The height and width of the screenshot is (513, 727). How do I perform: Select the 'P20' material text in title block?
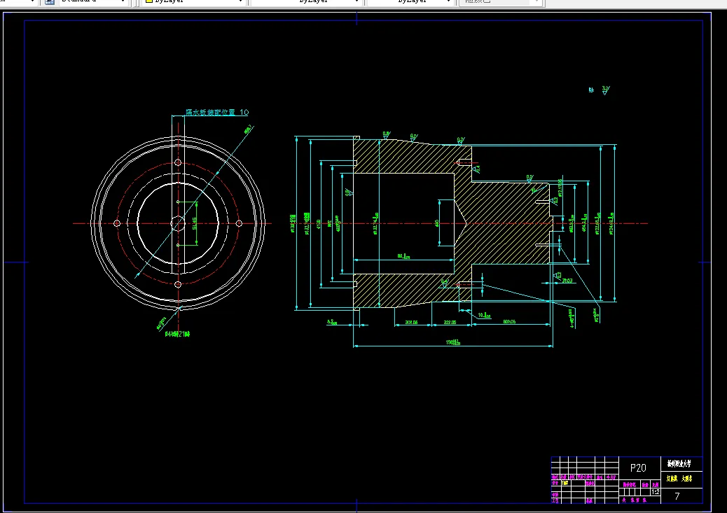pyautogui.click(x=638, y=468)
